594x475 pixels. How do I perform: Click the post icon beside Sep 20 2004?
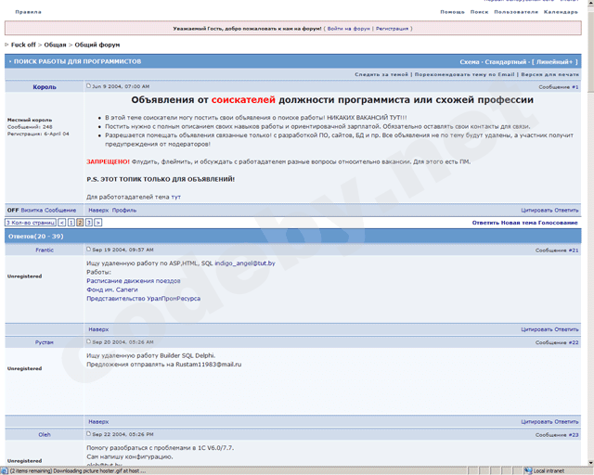[89, 341]
